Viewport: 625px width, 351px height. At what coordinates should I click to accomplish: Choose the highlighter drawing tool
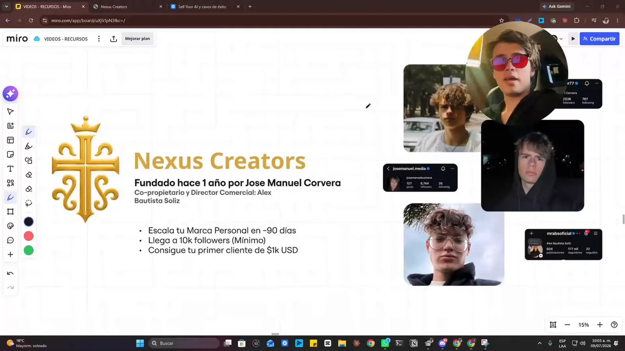click(x=29, y=146)
